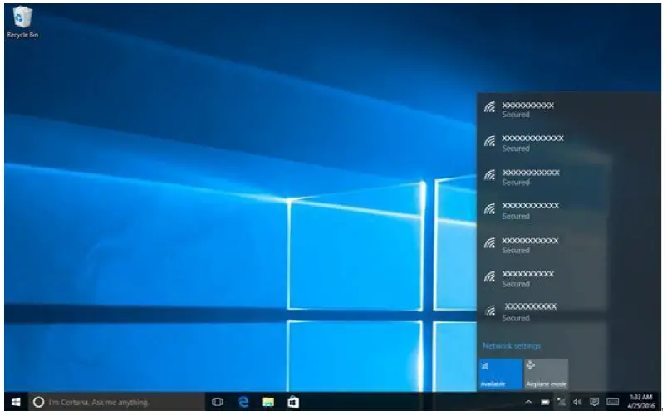The height and width of the screenshot is (415, 667).
Task: Open the Recycle Bin desktop icon
Action: pyautogui.click(x=22, y=23)
